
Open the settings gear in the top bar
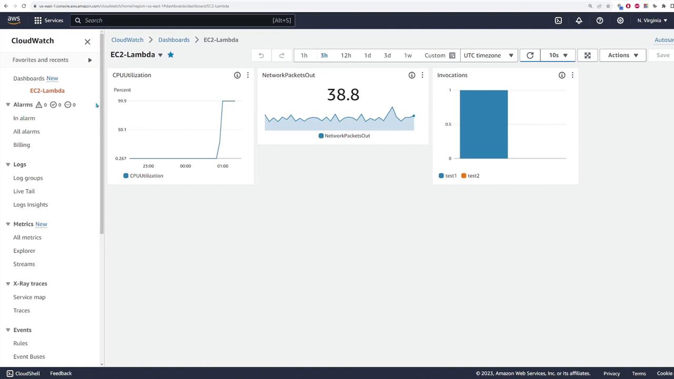point(620,21)
